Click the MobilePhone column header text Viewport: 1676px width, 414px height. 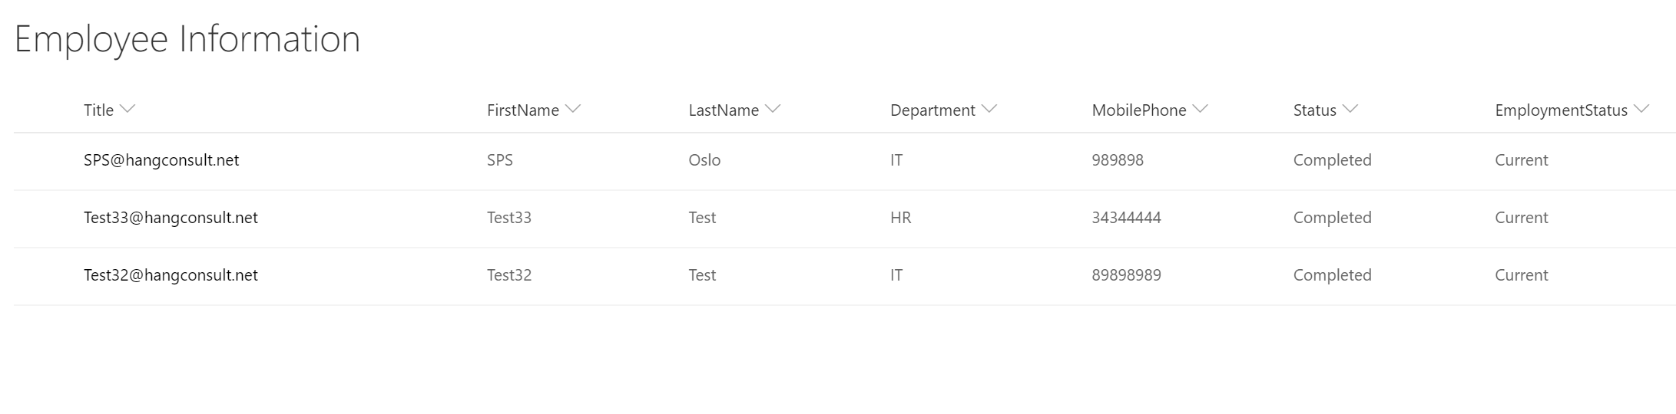coord(1138,110)
